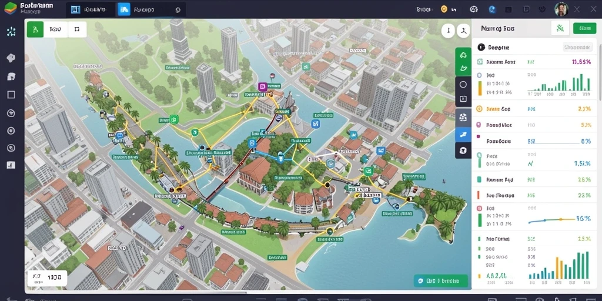Click the purple square marker on the map
602x301 pixels.
point(263,86)
